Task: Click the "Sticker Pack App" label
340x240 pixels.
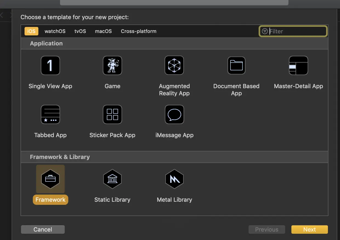Action: 112,135
